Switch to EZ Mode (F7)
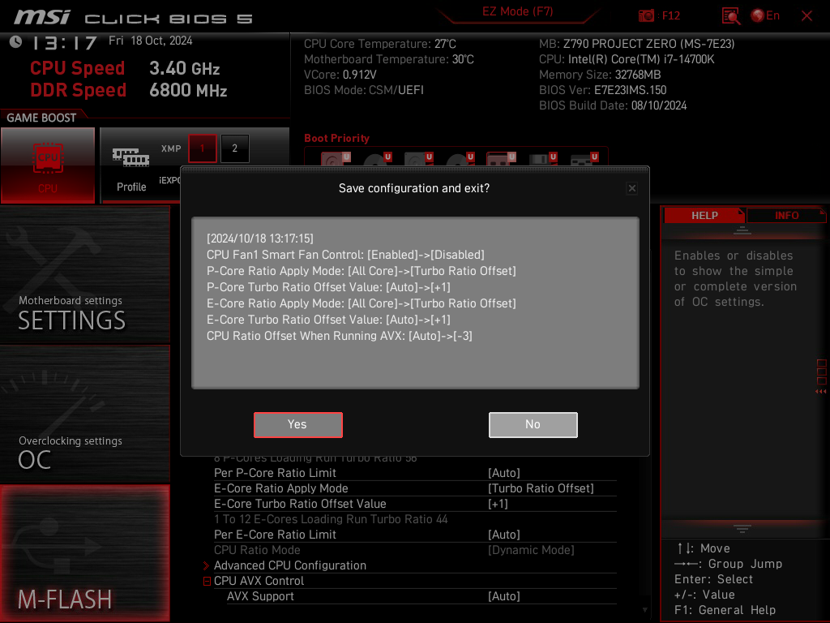The height and width of the screenshot is (623, 830). click(x=517, y=11)
